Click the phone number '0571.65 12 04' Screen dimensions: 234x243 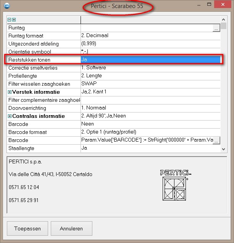click(x=24, y=187)
